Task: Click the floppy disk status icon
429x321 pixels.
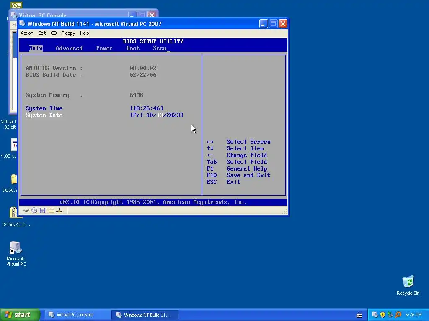Action: click(42, 210)
